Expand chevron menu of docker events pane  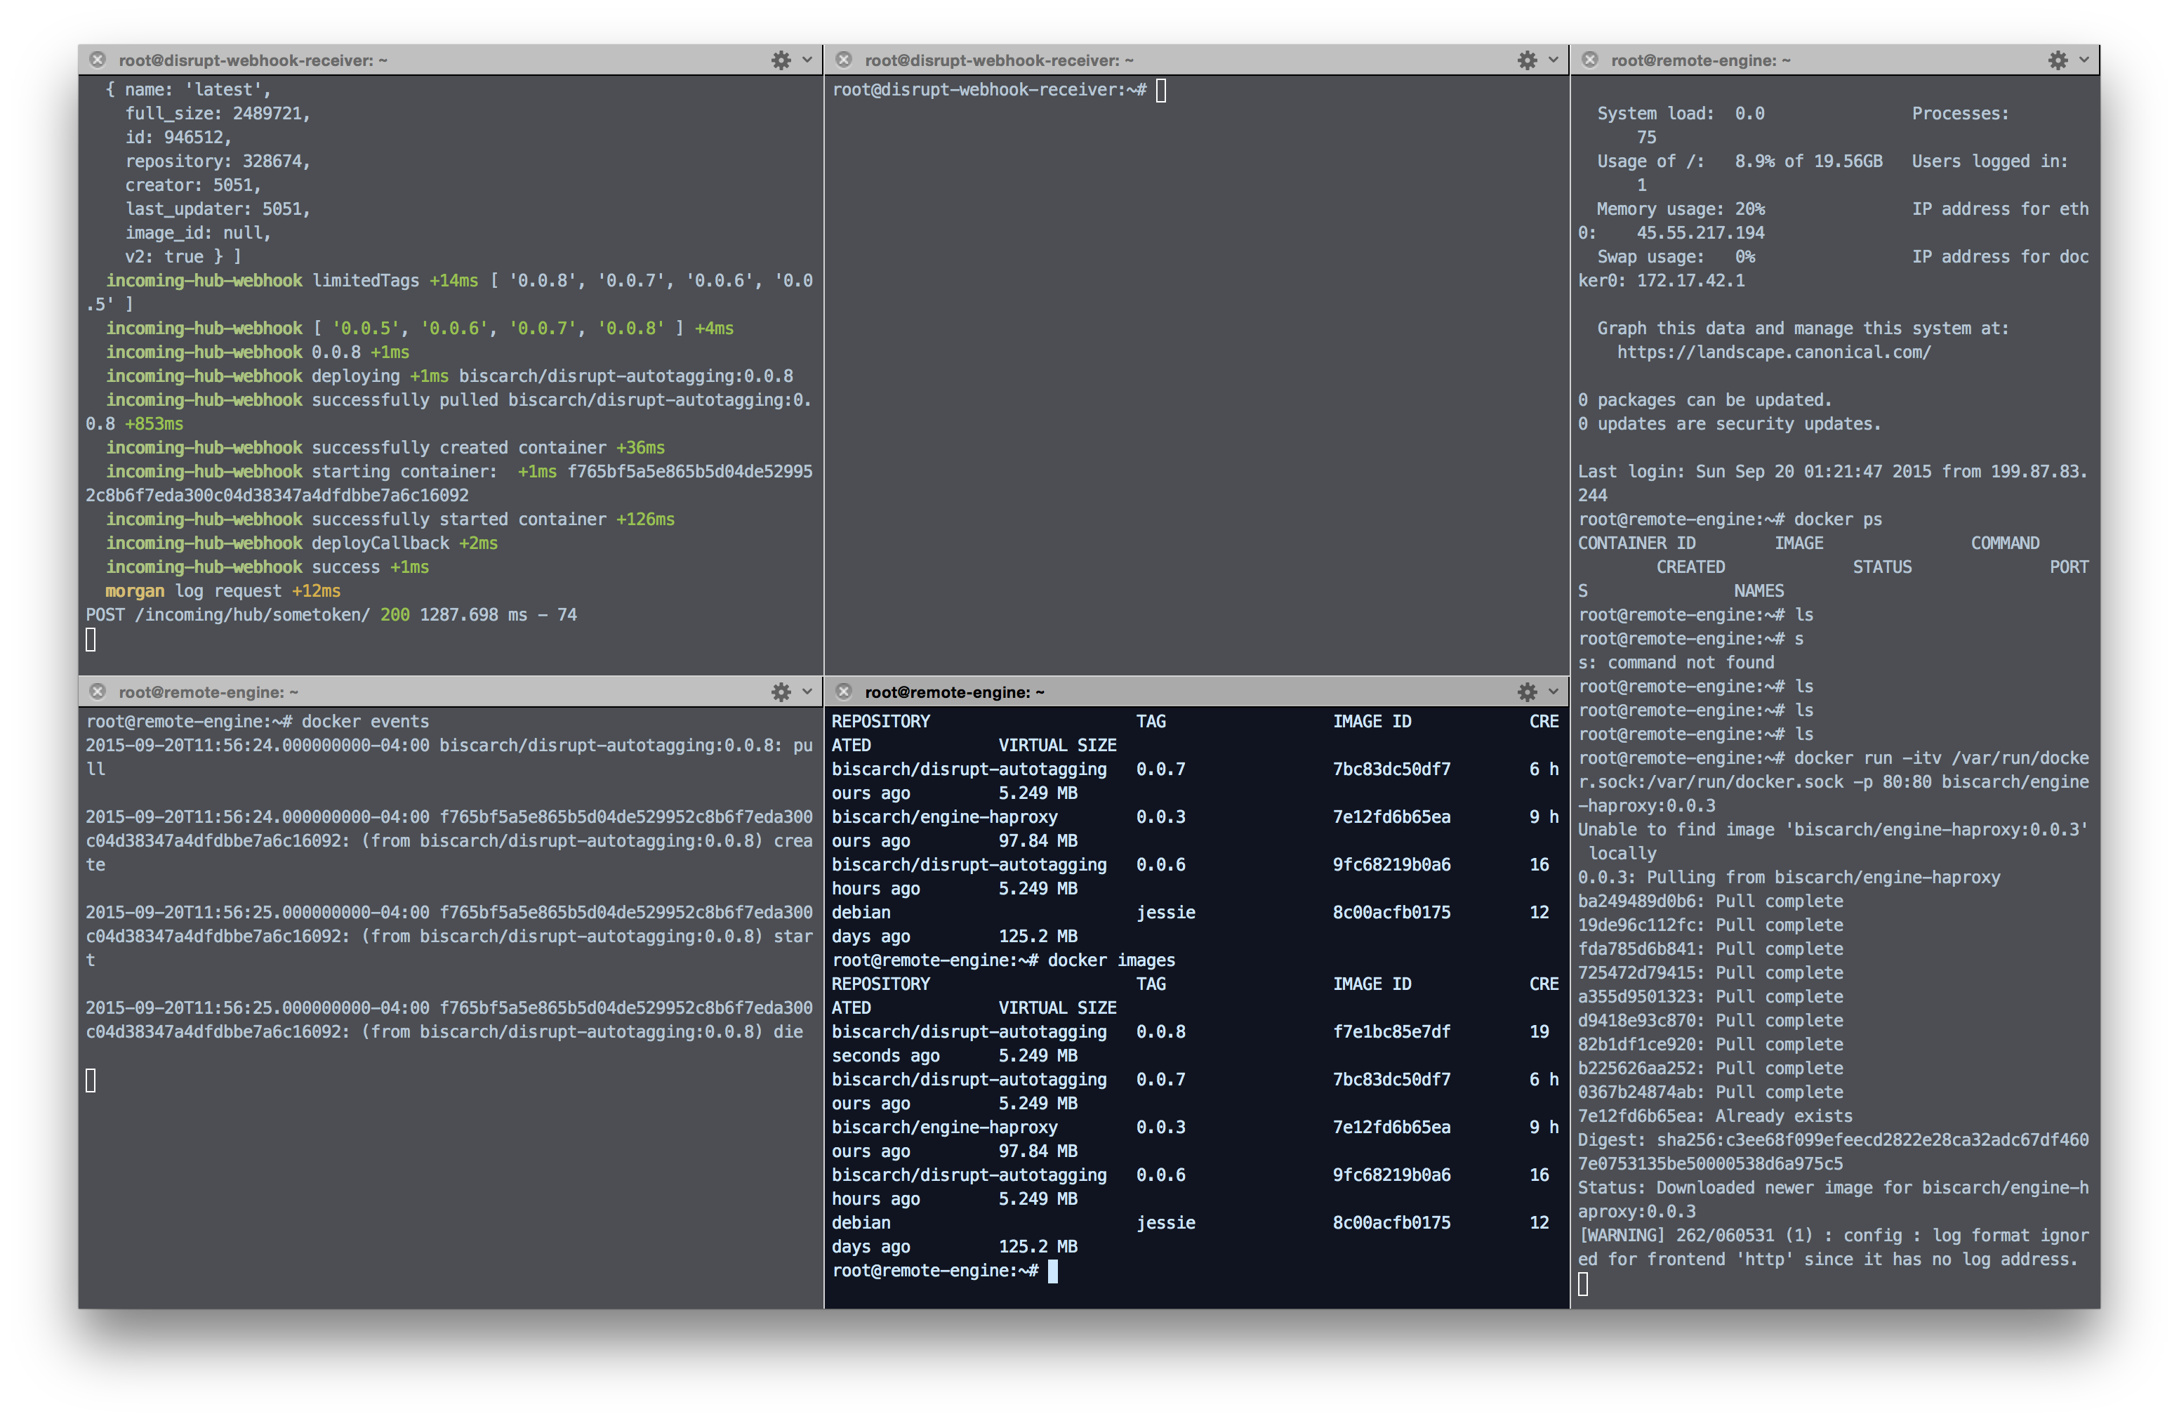(x=807, y=692)
